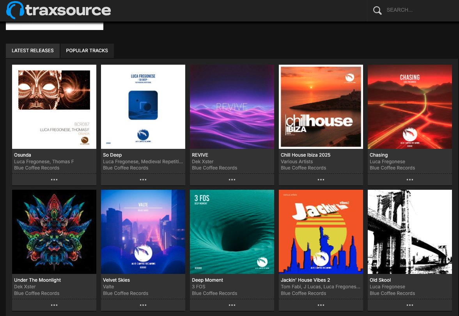Click Blue Coffee Records label under Deep Moment
Viewport: 459px width, 316px height.
click(214, 293)
